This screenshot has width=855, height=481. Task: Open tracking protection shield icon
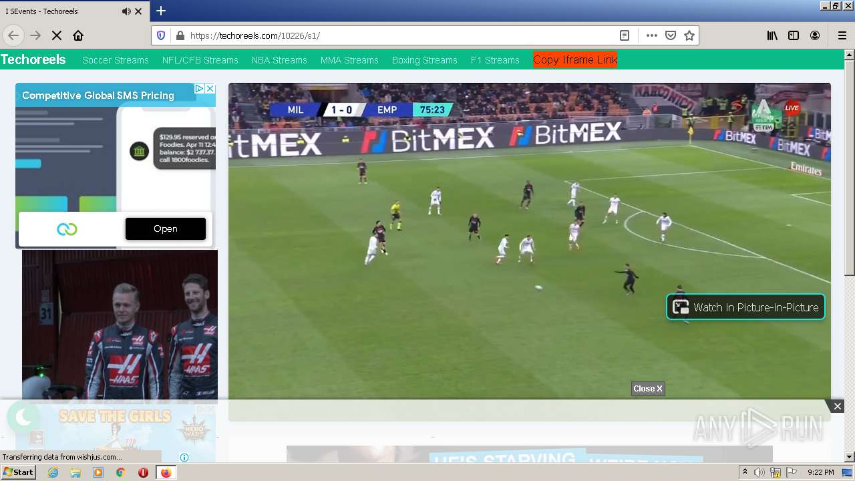pyautogui.click(x=161, y=35)
